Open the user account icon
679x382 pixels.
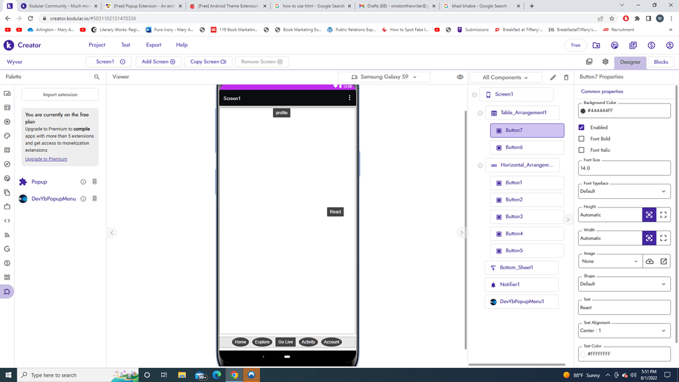coord(670,45)
